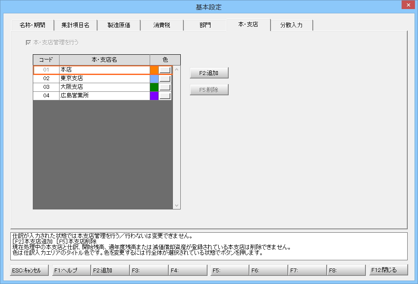
Task: Click the empty F6: function button
Action: point(268,270)
